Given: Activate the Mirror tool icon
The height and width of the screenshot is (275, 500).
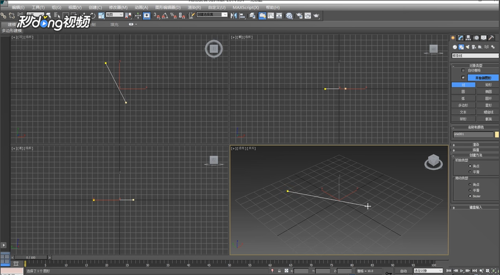Looking at the screenshot, I should pyautogui.click(x=234, y=15).
